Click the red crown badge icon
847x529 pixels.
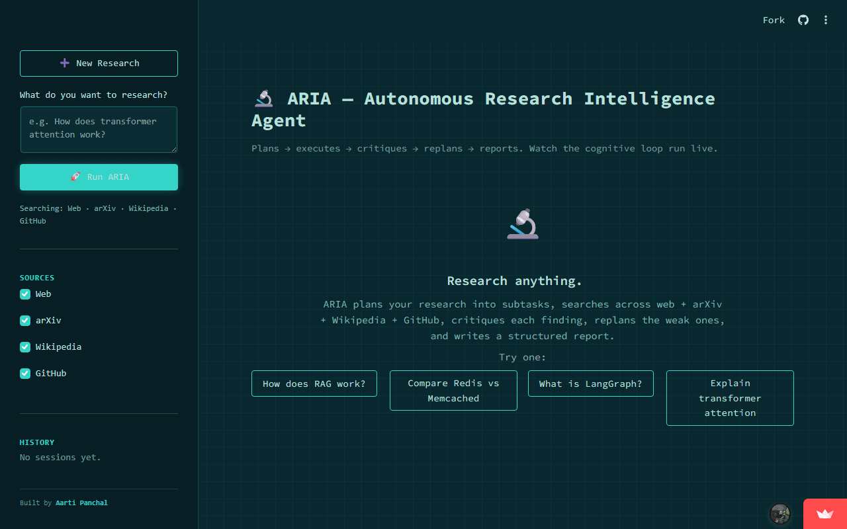[825, 514]
